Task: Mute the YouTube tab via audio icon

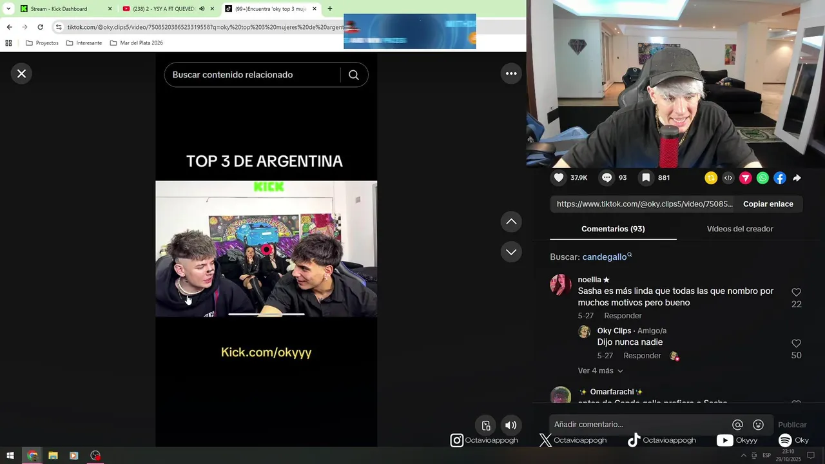Action: [202, 9]
